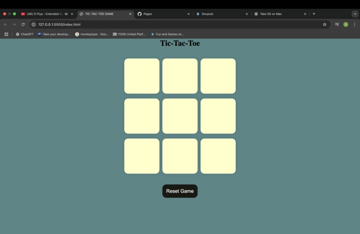View site information icon in address bar

(x=33, y=25)
